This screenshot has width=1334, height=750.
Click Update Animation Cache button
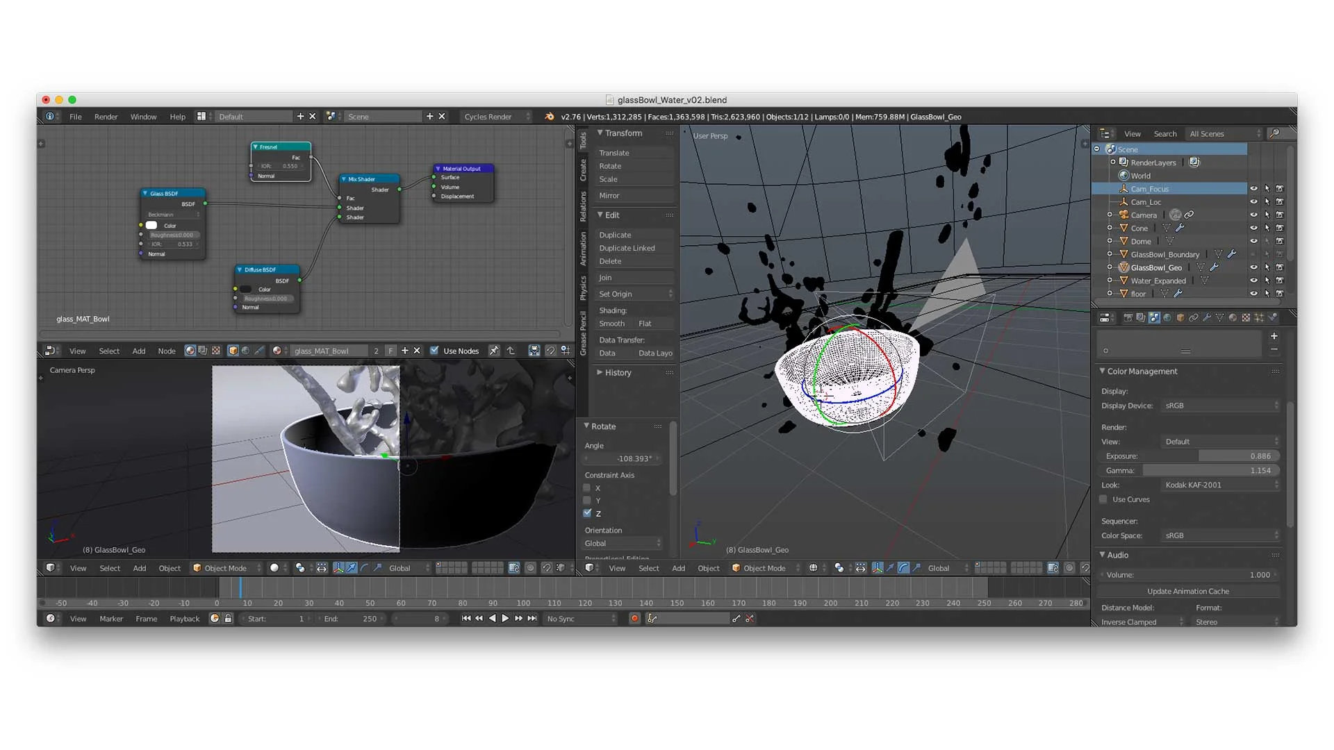point(1187,591)
